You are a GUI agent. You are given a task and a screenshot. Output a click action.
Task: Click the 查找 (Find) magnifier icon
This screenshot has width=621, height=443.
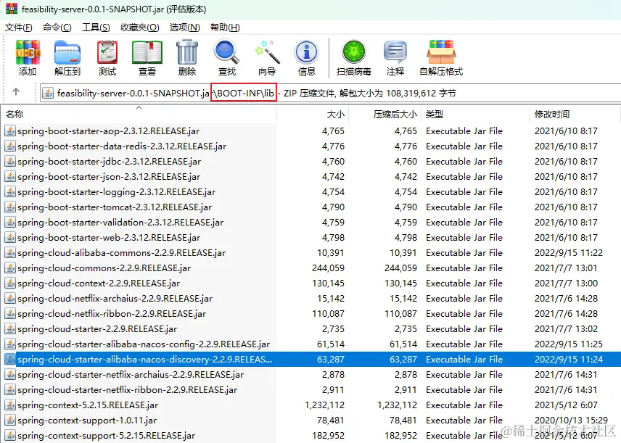(x=226, y=52)
